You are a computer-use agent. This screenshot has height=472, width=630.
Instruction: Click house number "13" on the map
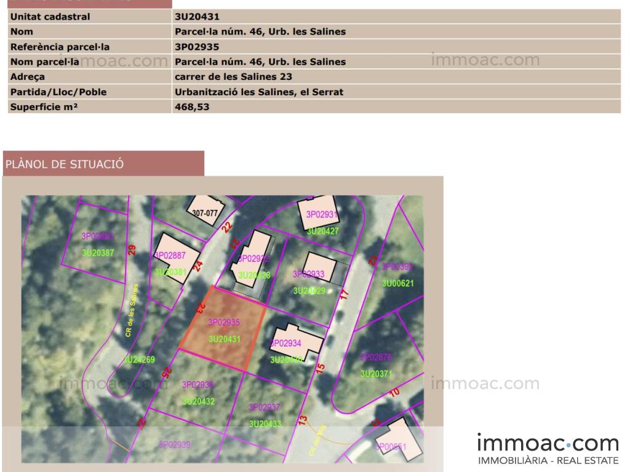[x=303, y=420]
